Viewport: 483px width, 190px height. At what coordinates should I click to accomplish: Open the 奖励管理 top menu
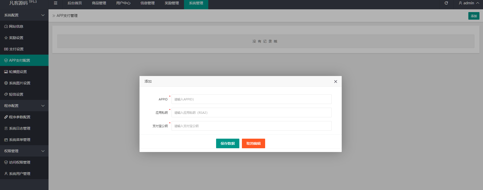click(172, 3)
